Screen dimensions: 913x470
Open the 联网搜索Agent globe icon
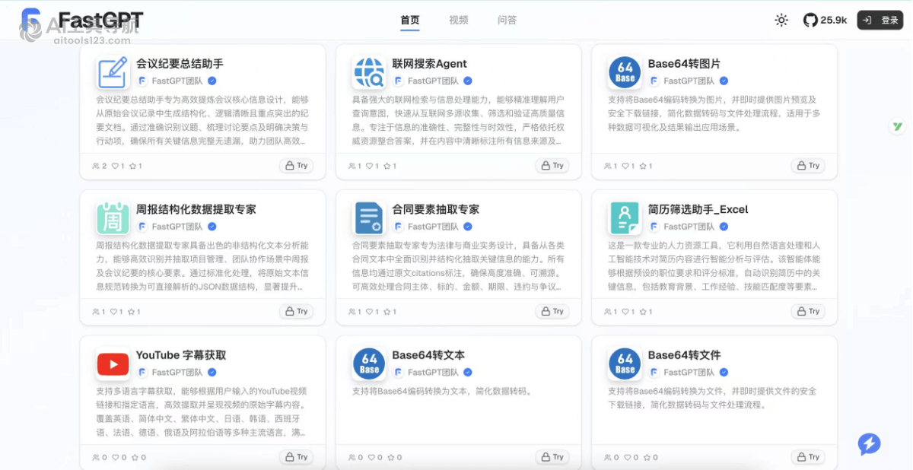coord(369,72)
